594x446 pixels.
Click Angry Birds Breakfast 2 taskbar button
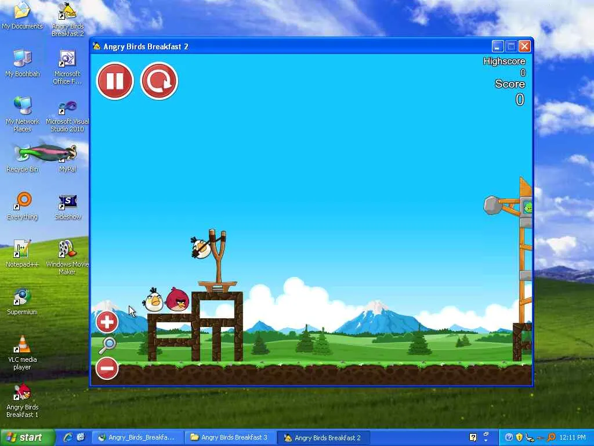[324, 437]
